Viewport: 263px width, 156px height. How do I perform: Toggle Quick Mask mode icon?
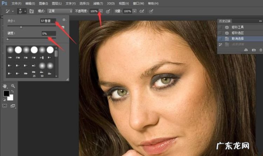tap(5, 106)
